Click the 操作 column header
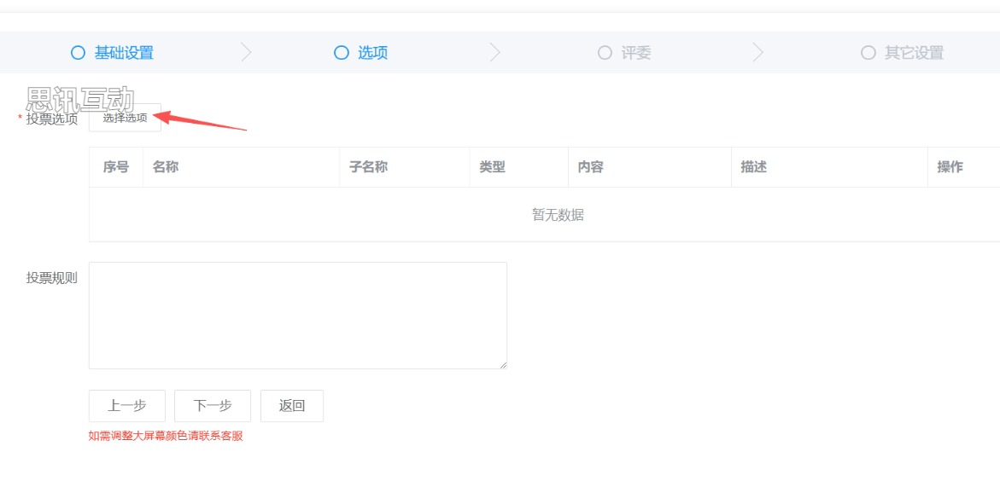 point(950,167)
